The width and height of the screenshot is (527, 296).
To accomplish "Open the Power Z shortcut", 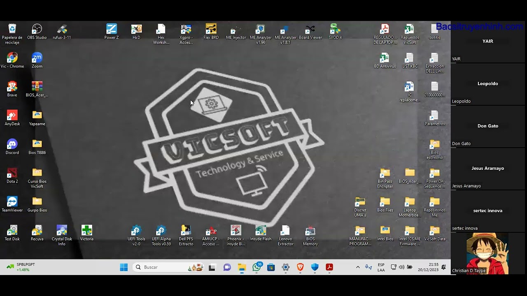I will pyautogui.click(x=112, y=32).
